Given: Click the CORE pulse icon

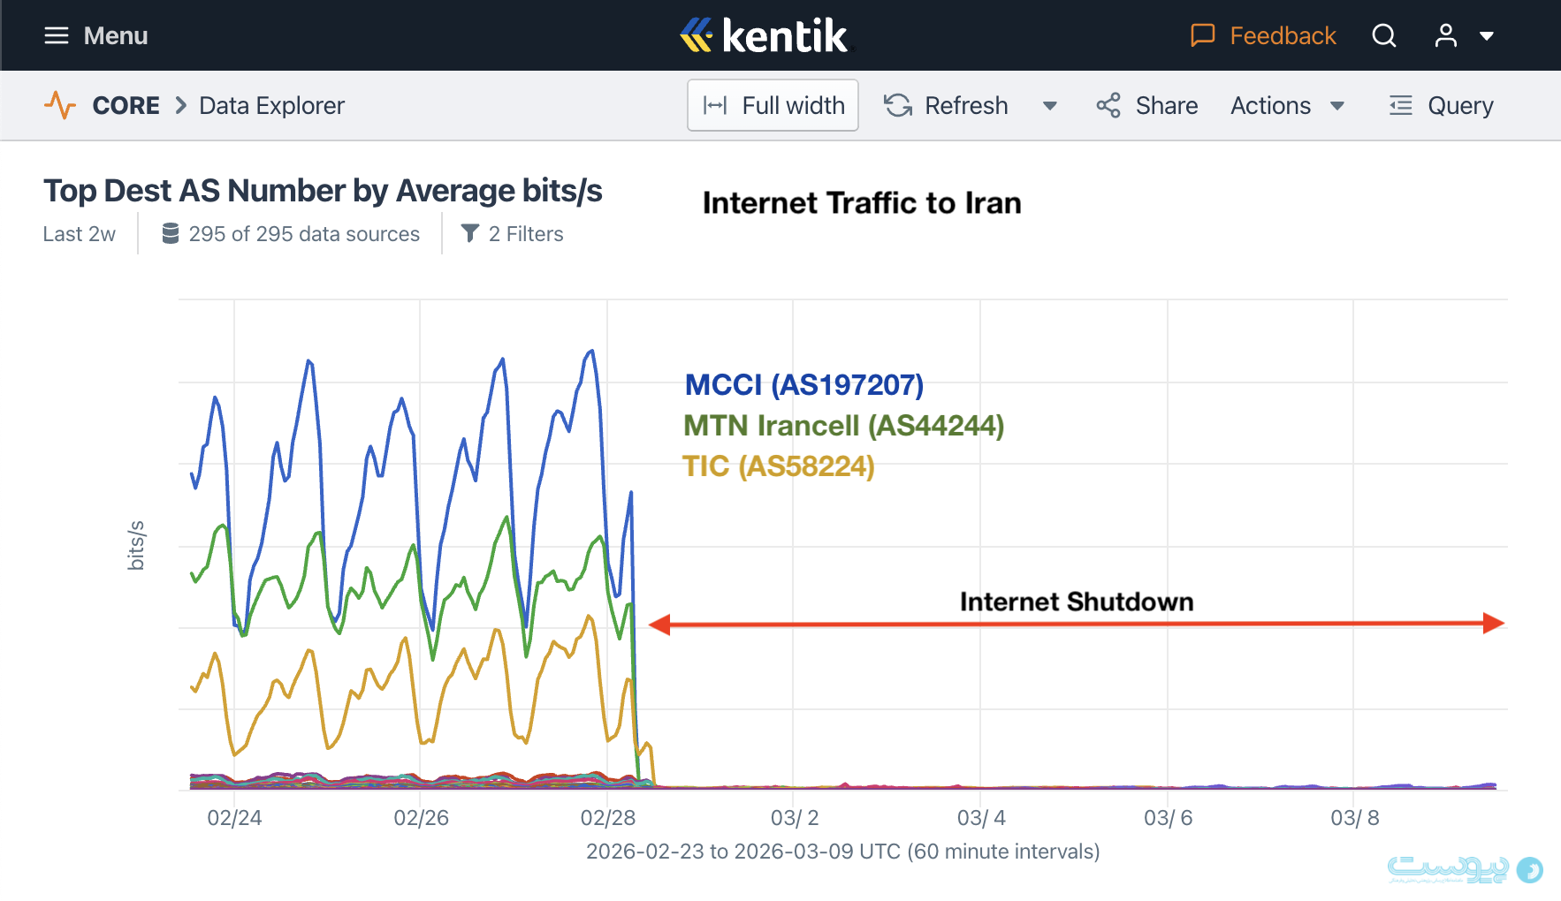Looking at the screenshot, I should 60,105.
